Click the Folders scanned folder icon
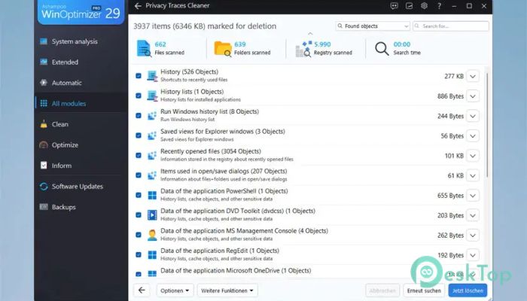Screen dimensions: 527x301 point(223,49)
